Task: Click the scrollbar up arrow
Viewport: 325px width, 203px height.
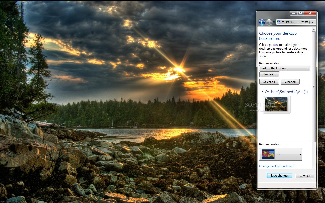Action: [x=314, y=29]
